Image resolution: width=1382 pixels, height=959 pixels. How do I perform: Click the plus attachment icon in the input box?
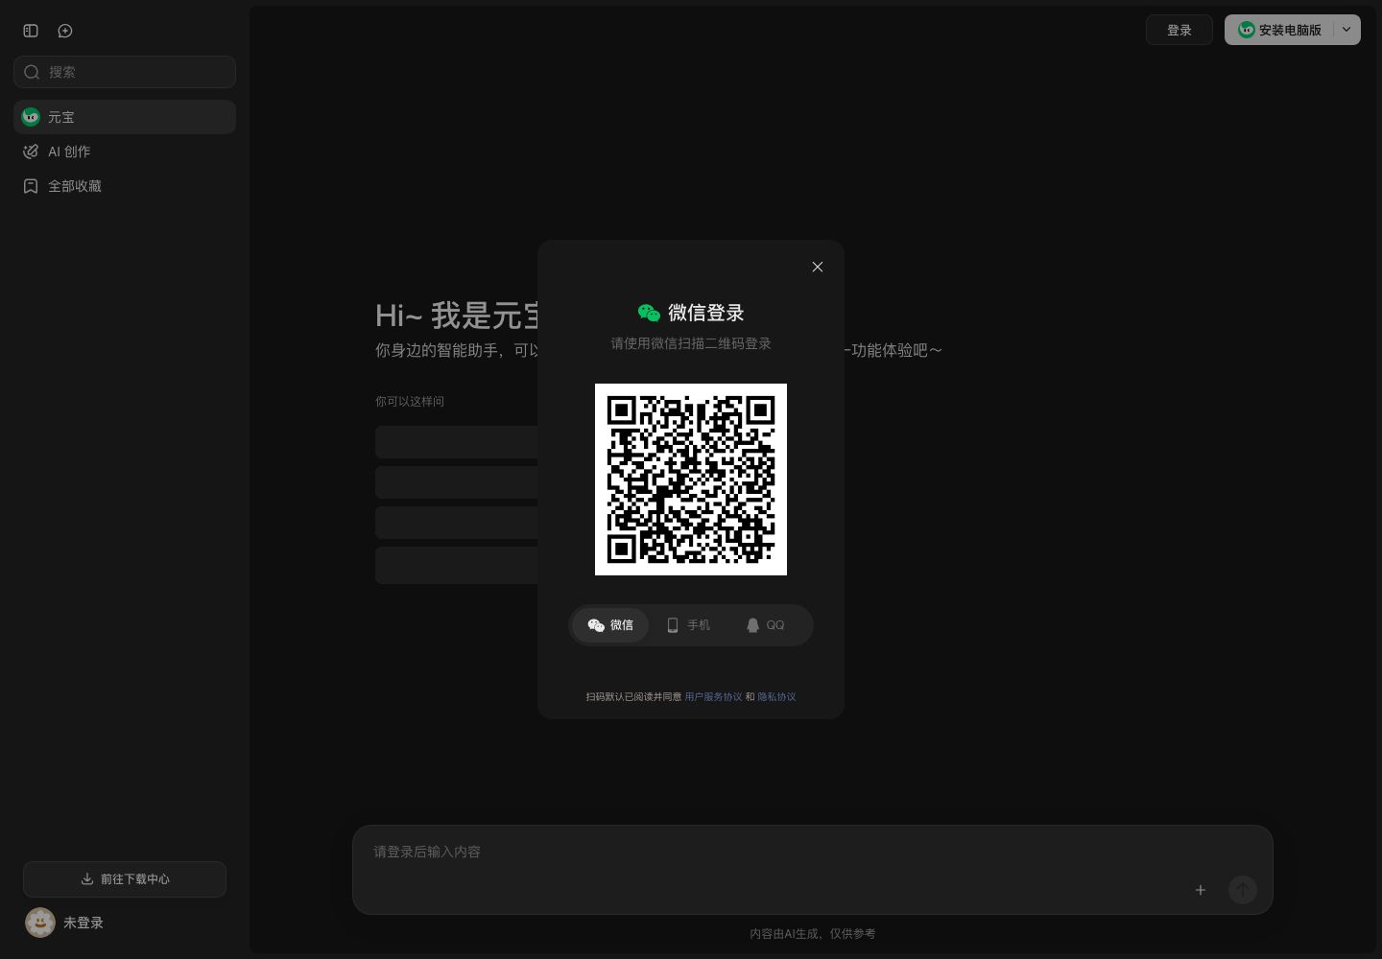click(1201, 890)
